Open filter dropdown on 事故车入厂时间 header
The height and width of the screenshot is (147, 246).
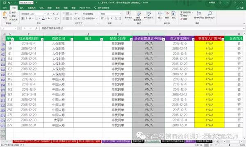tap(223, 39)
